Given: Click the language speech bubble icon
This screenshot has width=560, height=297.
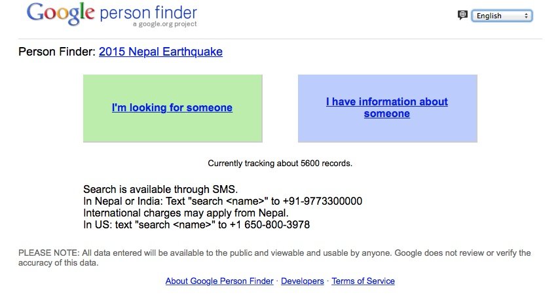Looking at the screenshot, I should pos(462,15).
